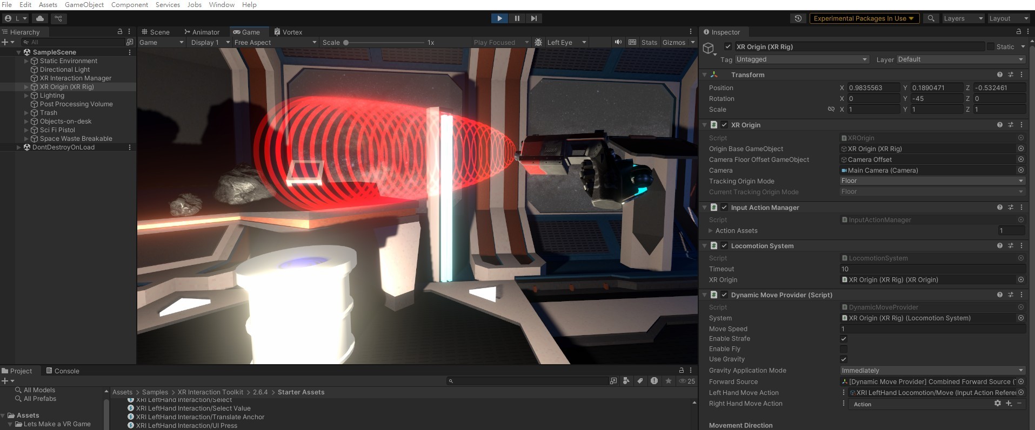Open the Display 1 dropdown
The image size is (1035, 430).
[210, 42]
